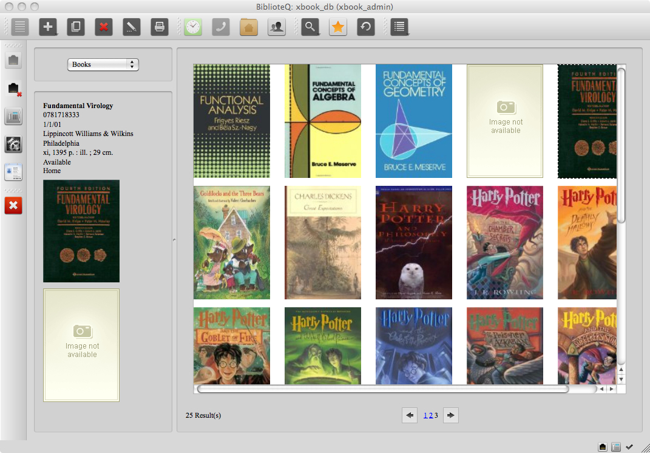Image resolution: width=650 pixels, height=453 pixels.
Task: Click the circular arrow refresh icon
Action: (366, 27)
